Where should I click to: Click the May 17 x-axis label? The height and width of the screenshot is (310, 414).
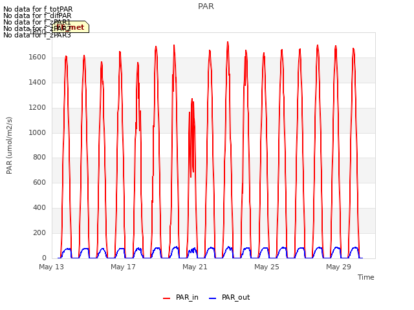[123, 267]
